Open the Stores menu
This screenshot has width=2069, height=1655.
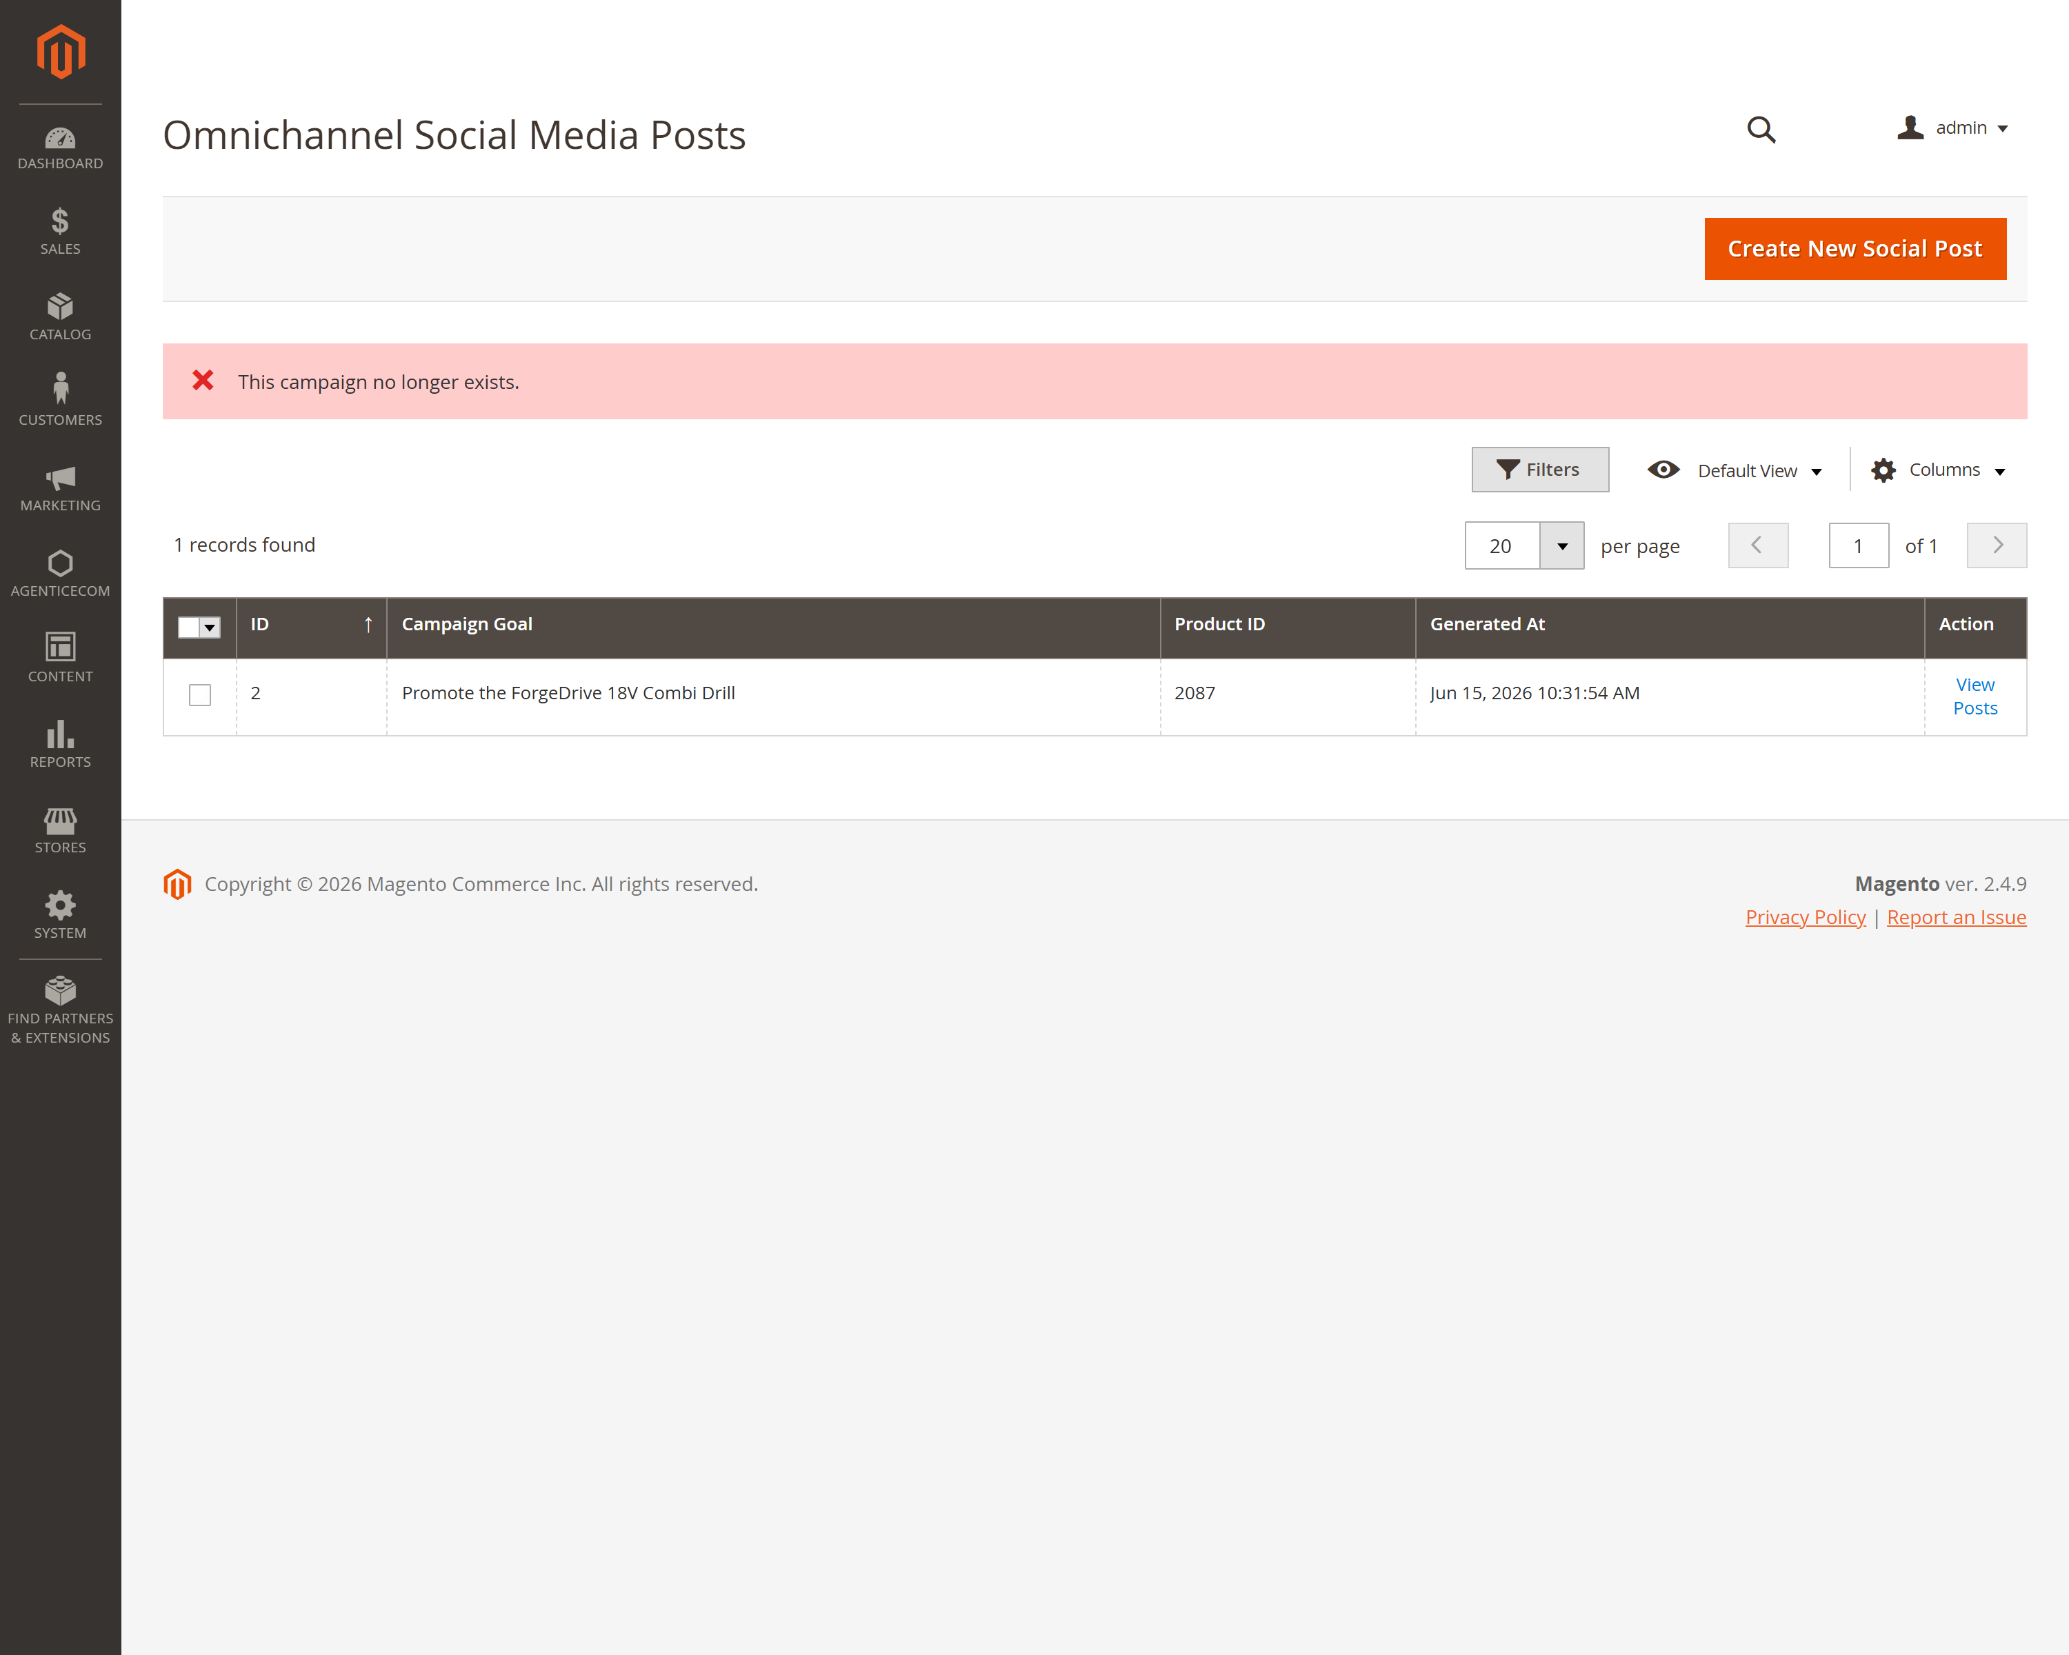pyautogui.click(x=61, y=830)
